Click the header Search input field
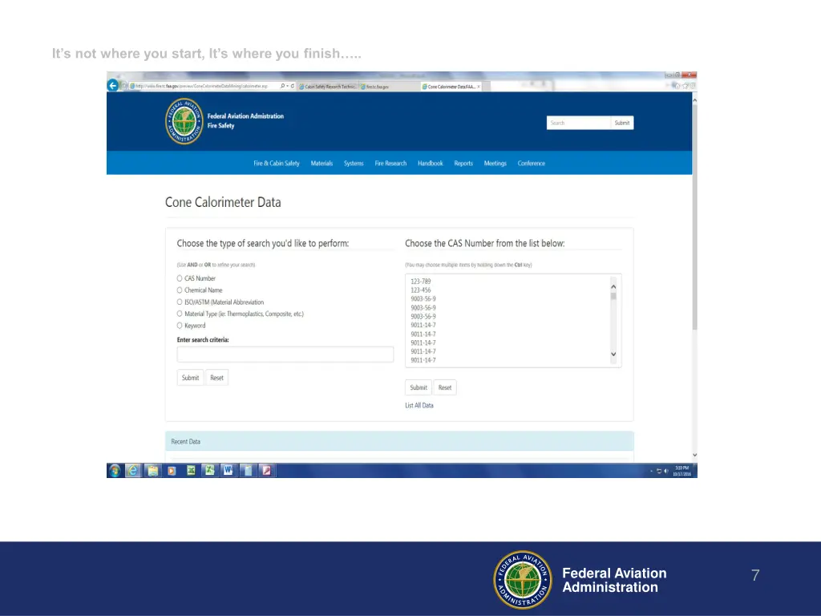 click(x=579, y=123)
